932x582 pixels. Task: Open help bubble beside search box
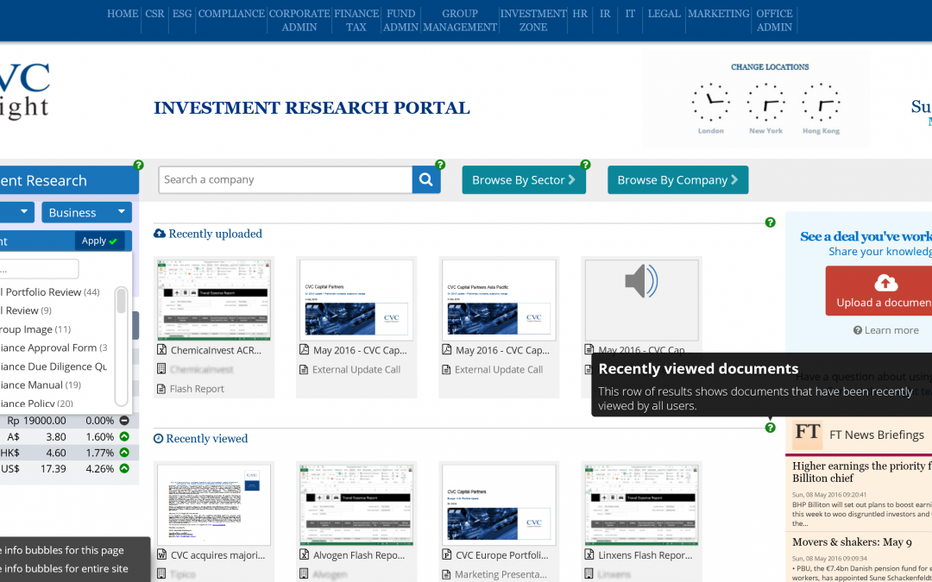(440, 165)
